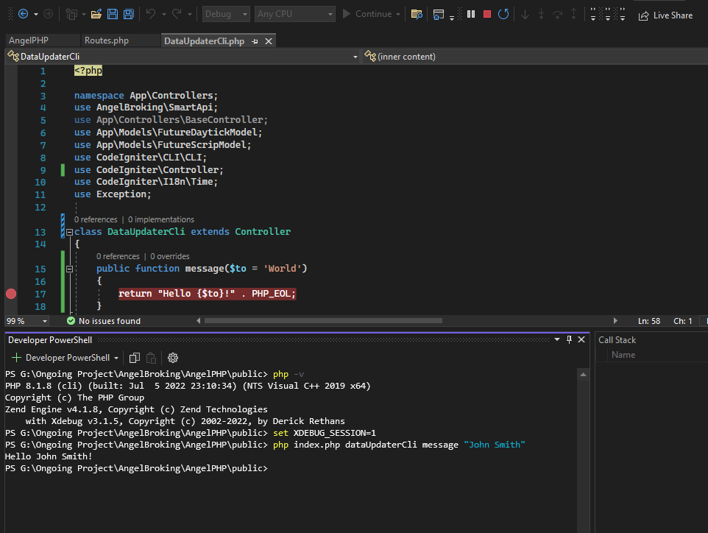Screen dimensions: 708x533
Task: Click the Navigate Backward arrow icon
Action: pyautogui.click(x=23, y=14)
